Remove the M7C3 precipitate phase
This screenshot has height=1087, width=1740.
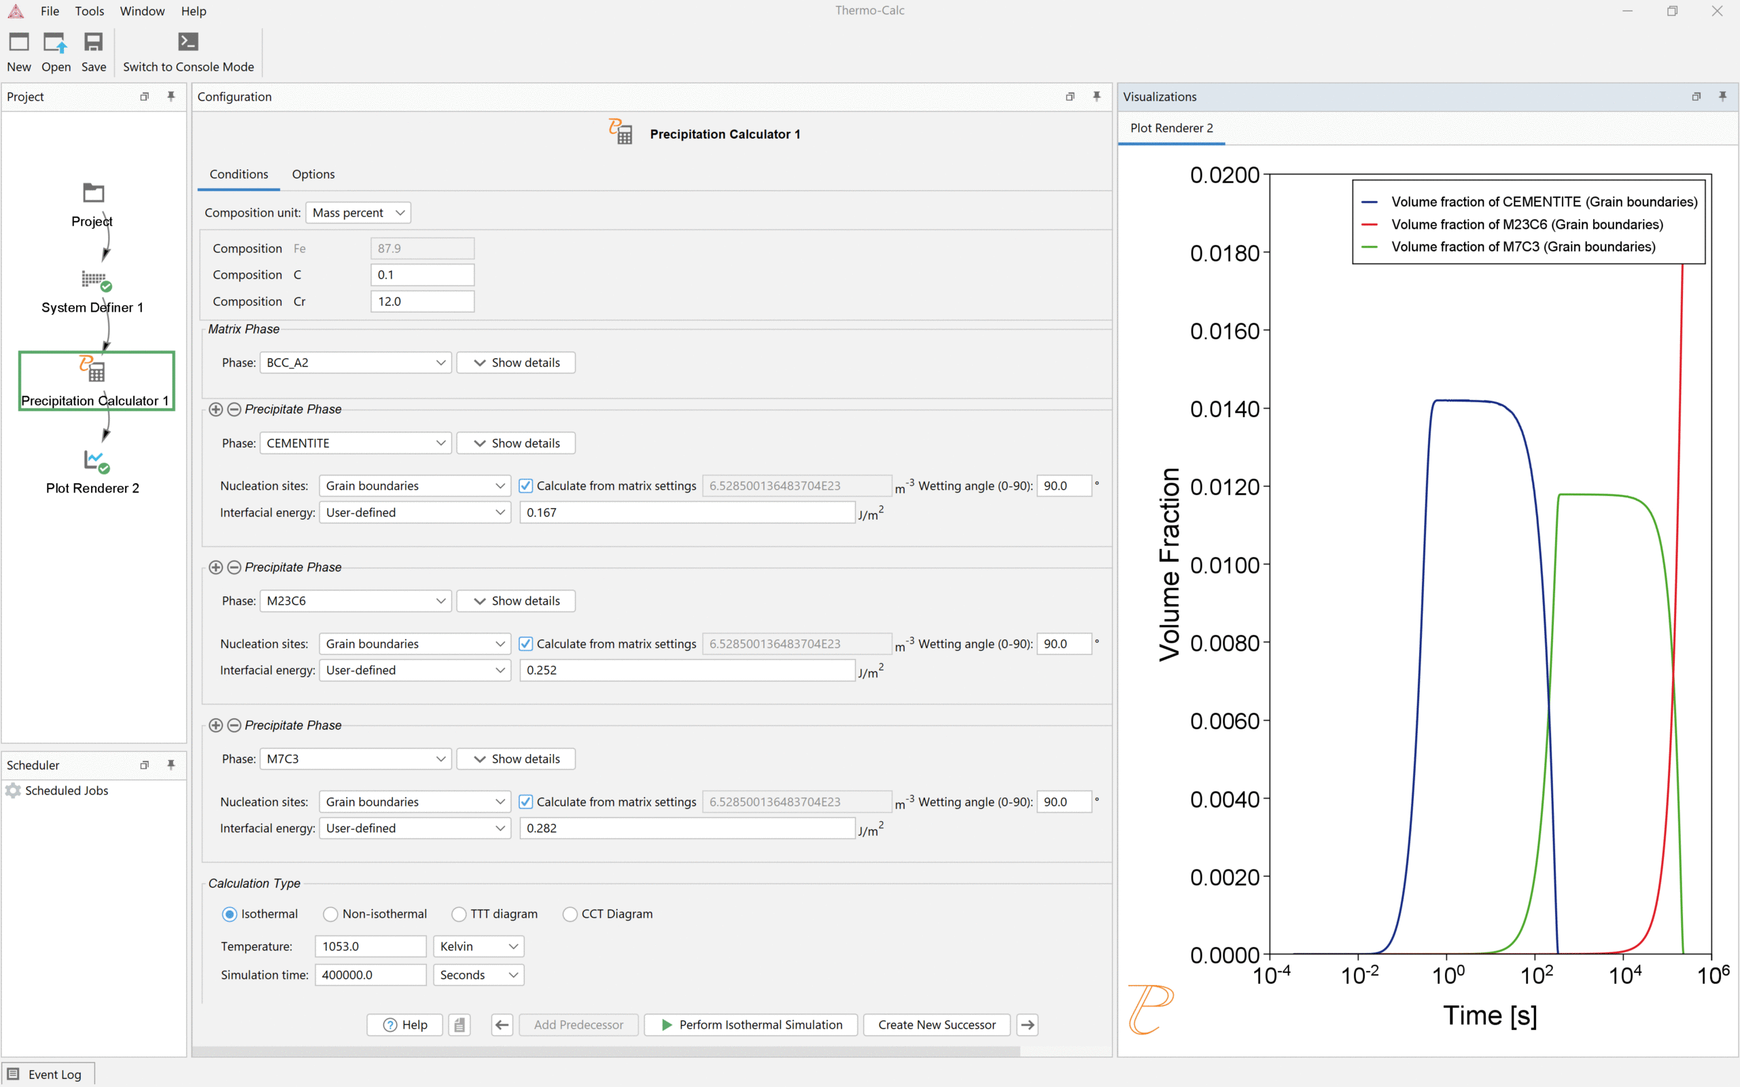pos(234,726)
